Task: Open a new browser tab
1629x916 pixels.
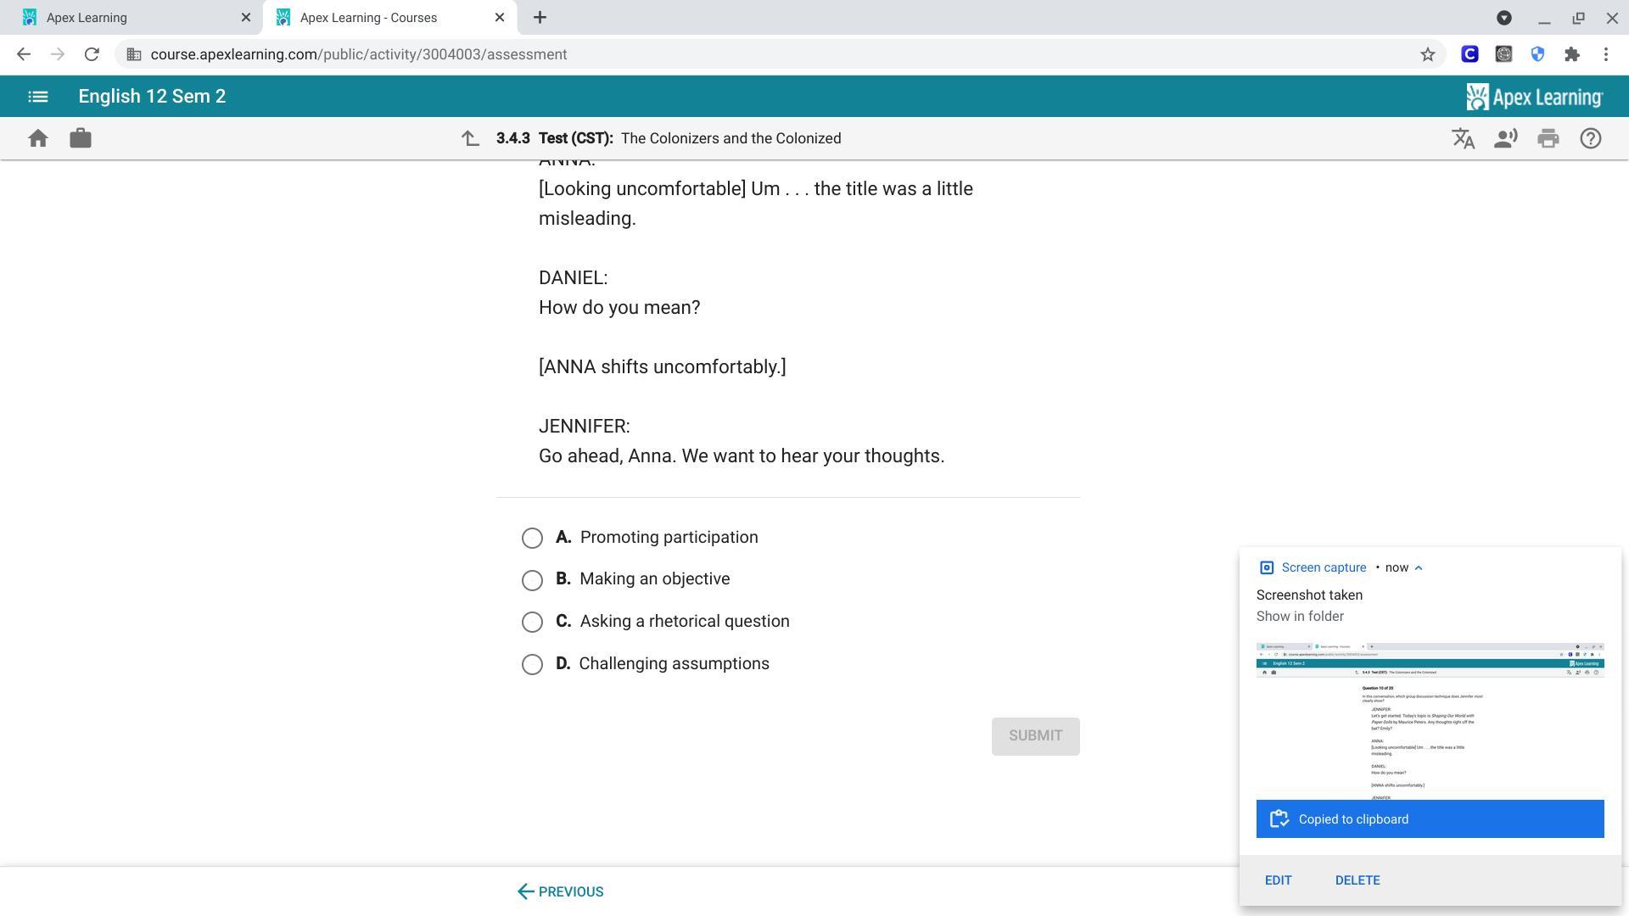Action: coord(540,17)
